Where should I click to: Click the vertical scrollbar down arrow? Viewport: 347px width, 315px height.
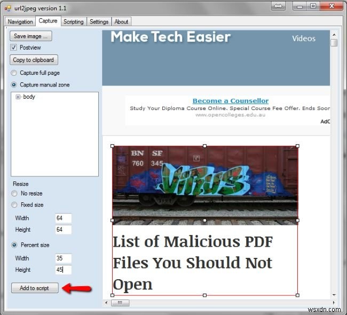(x=334, y=295)
